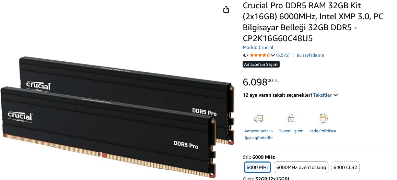397x180 pixels.
Task: Select the 6400 CL32 style option
Action: (345, 167)
